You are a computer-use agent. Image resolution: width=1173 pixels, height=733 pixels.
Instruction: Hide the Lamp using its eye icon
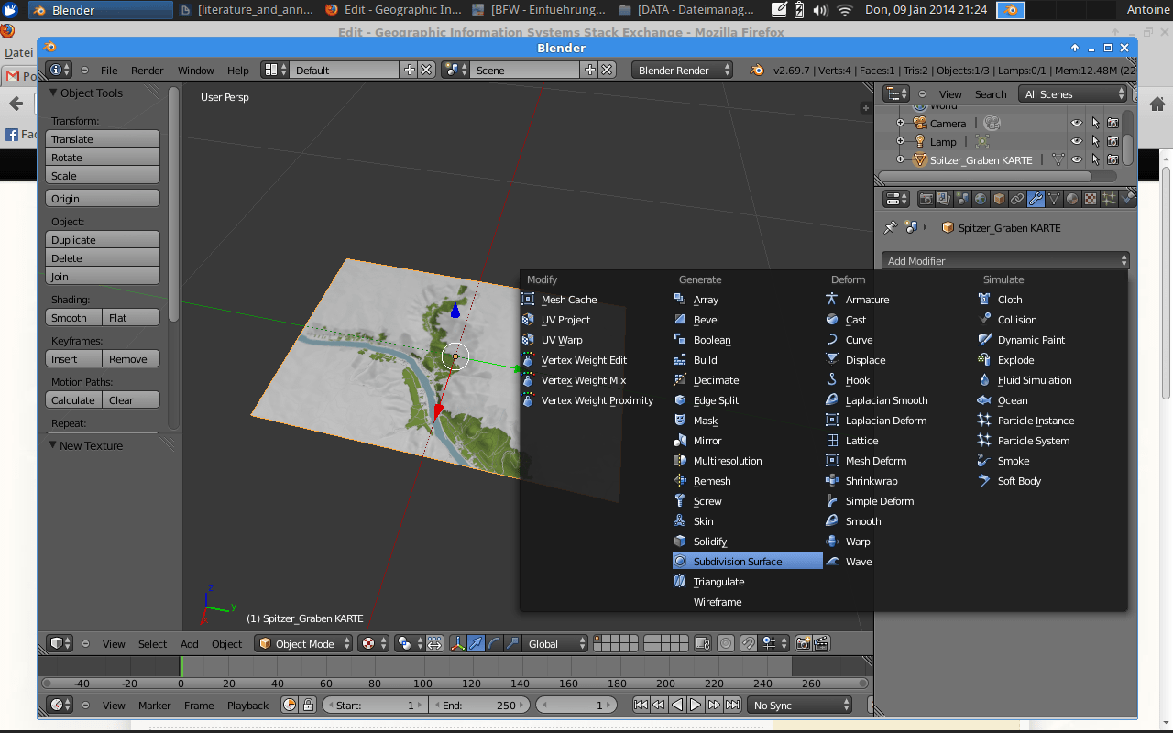[x=1077, y=142]
